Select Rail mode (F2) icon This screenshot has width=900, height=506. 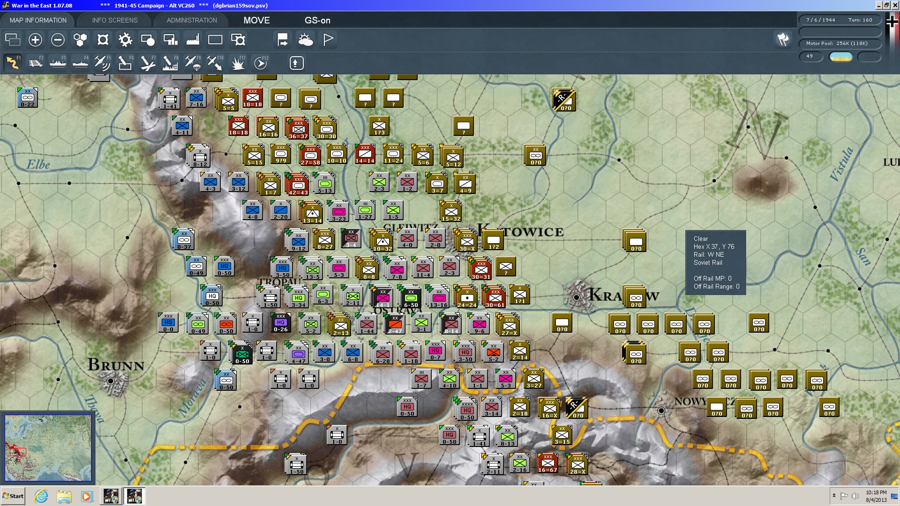point(35,63)
